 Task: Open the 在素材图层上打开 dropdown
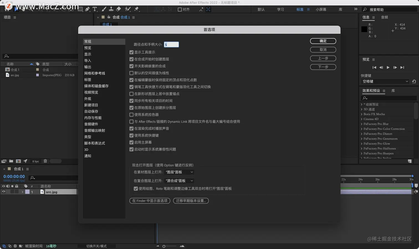179,172
